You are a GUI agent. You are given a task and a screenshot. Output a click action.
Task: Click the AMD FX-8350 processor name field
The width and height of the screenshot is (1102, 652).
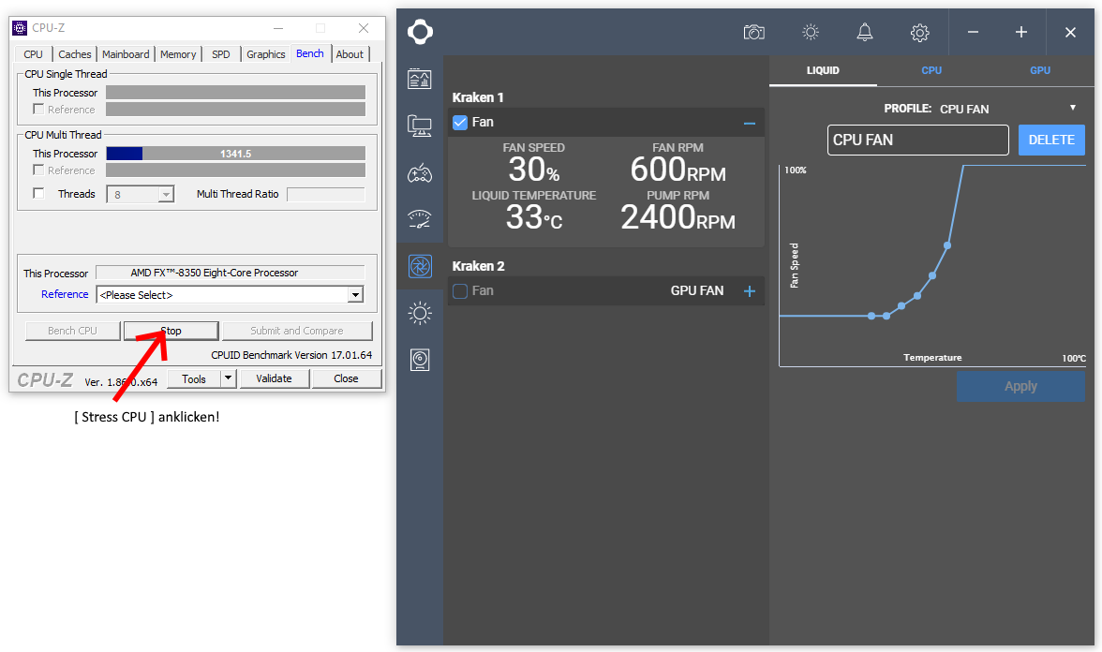230,273
